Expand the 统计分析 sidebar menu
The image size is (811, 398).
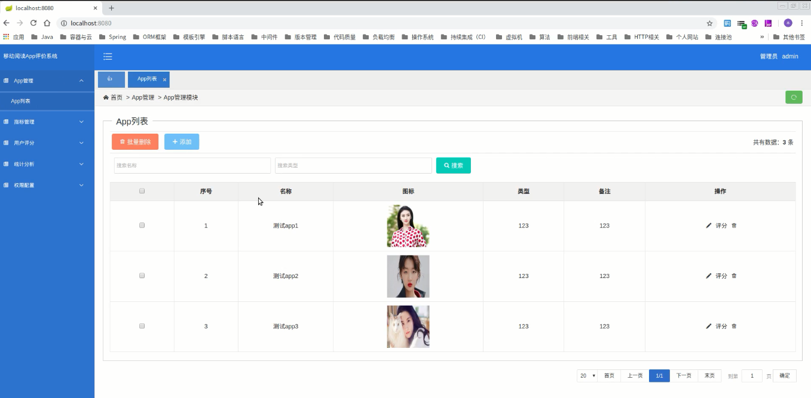(x=47, y=164)
